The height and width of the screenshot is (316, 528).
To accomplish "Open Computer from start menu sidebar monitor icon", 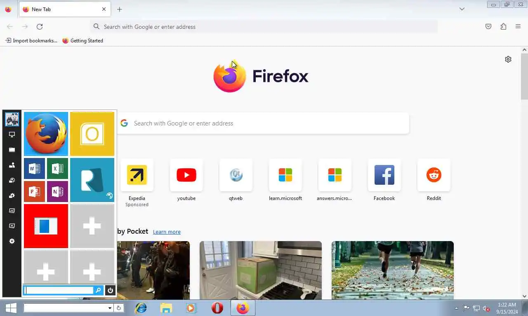I will click(x=12, y=135).
